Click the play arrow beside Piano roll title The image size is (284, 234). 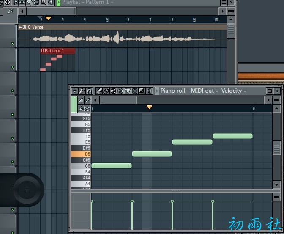click(x=157, y=91)
